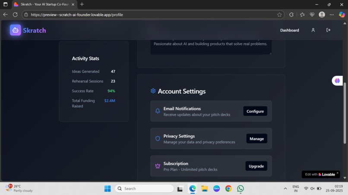The width and height of the screenshot is (348, 195).
Task: Close the Skratch browser tab
Action: (73, 4)
